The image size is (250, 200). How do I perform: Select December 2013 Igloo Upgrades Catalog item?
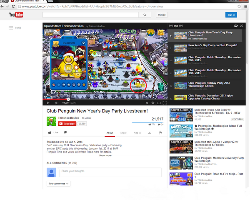[206, 97]
